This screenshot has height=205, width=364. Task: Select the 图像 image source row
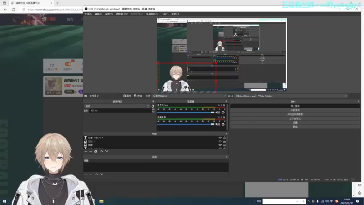point(151,145)
